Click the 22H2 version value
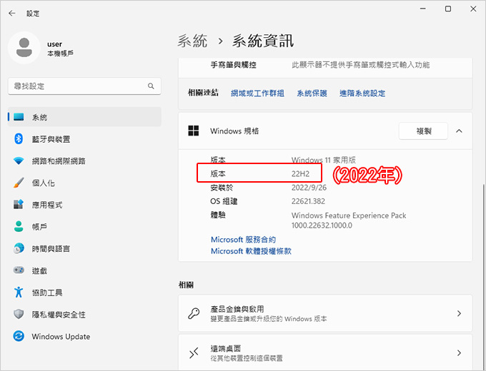The width and height of the screenshot is (486, 371). tap(300, 173)
